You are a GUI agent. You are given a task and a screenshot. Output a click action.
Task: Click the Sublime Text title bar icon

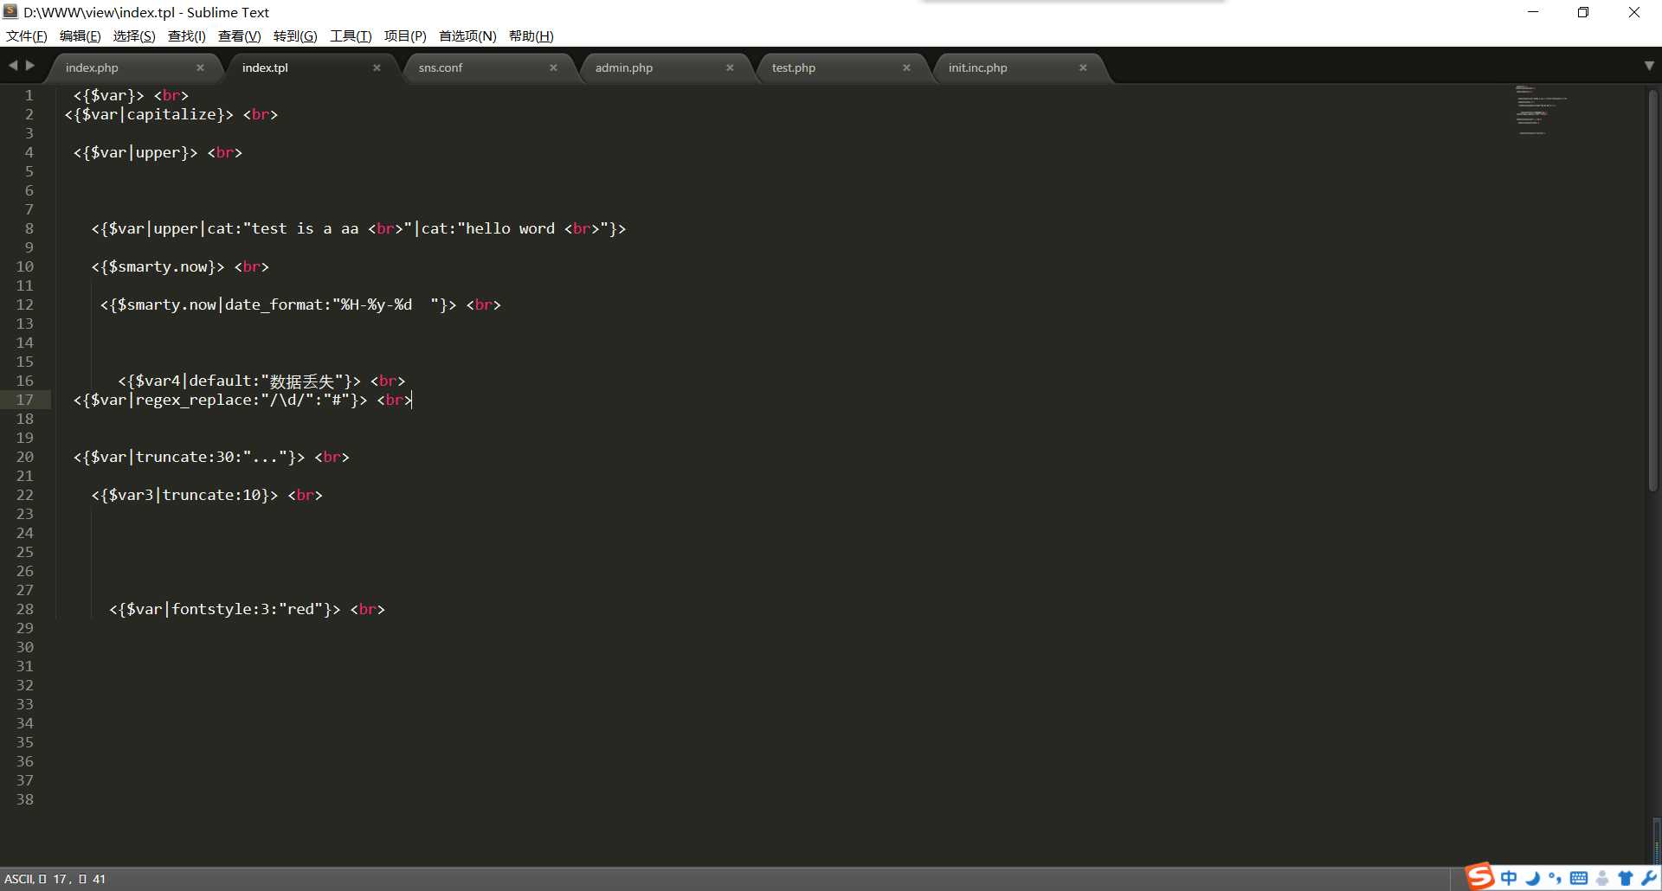(11, 12)
